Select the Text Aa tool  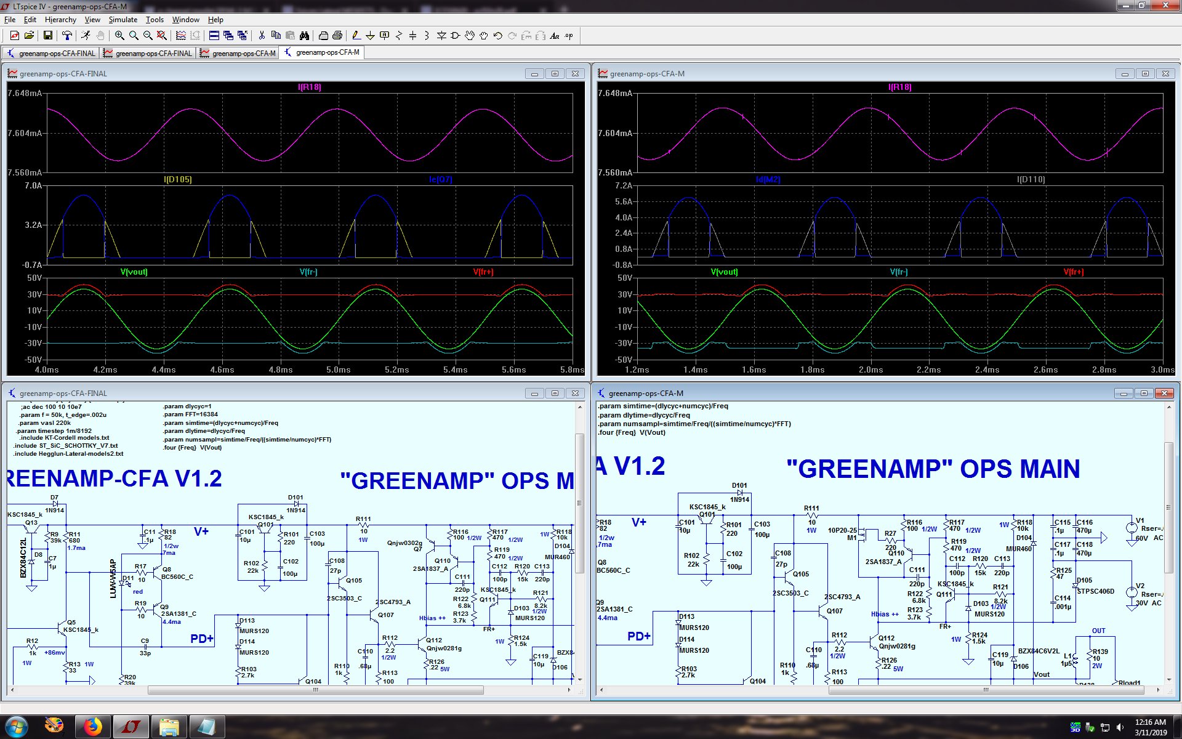pyautogui.click(x=555, y=36)
